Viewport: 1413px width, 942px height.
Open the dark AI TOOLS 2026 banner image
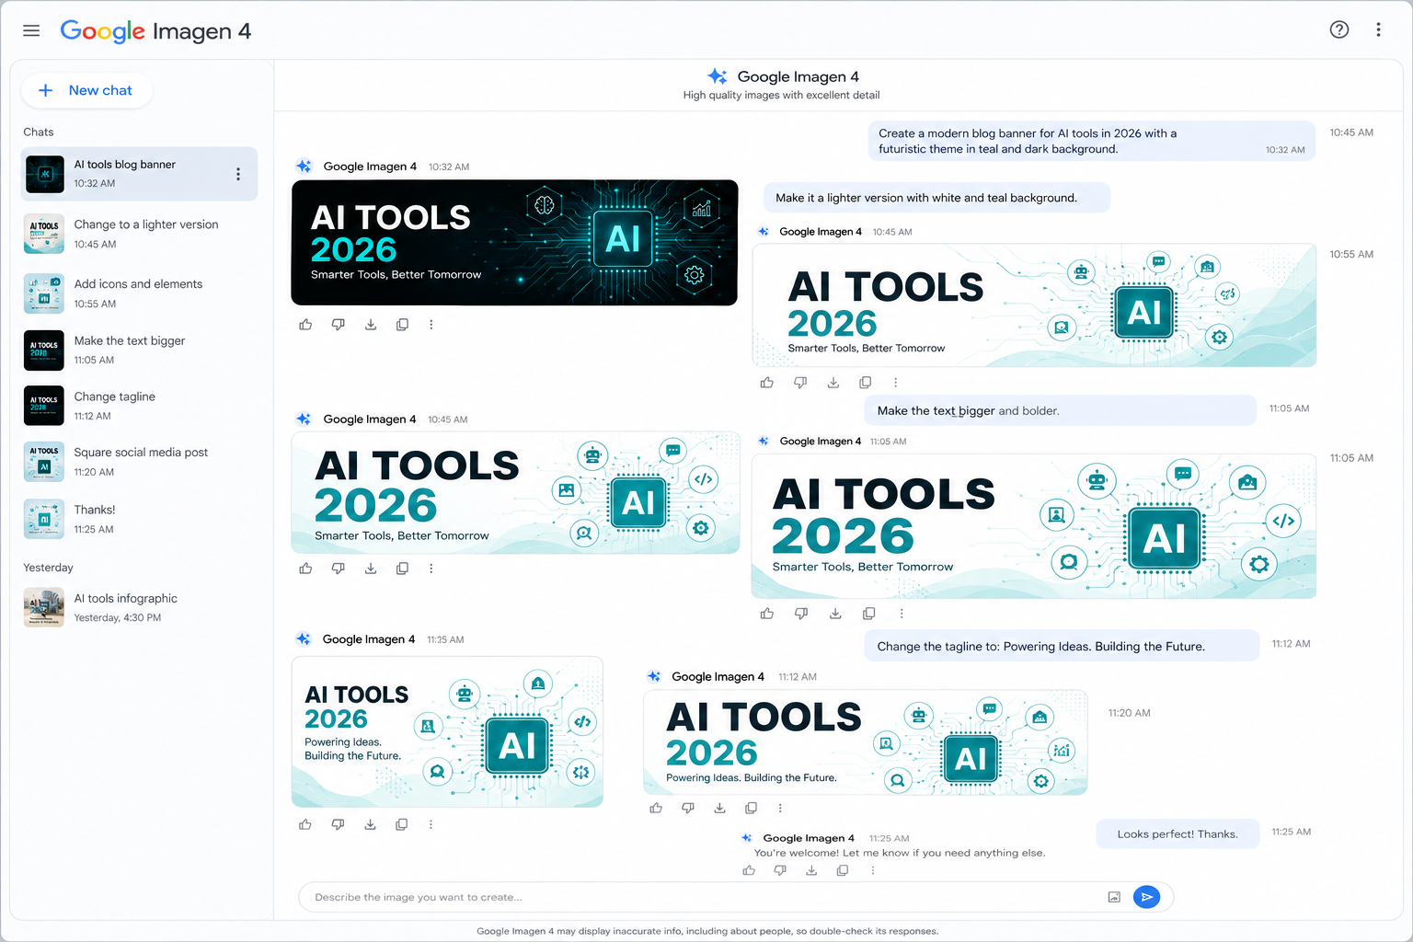(x=514, y=243)
